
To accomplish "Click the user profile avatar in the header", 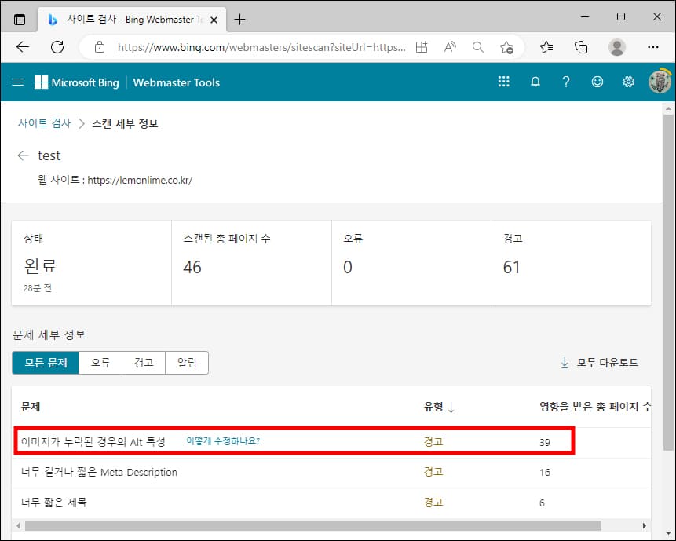I will tap(660, 82).
